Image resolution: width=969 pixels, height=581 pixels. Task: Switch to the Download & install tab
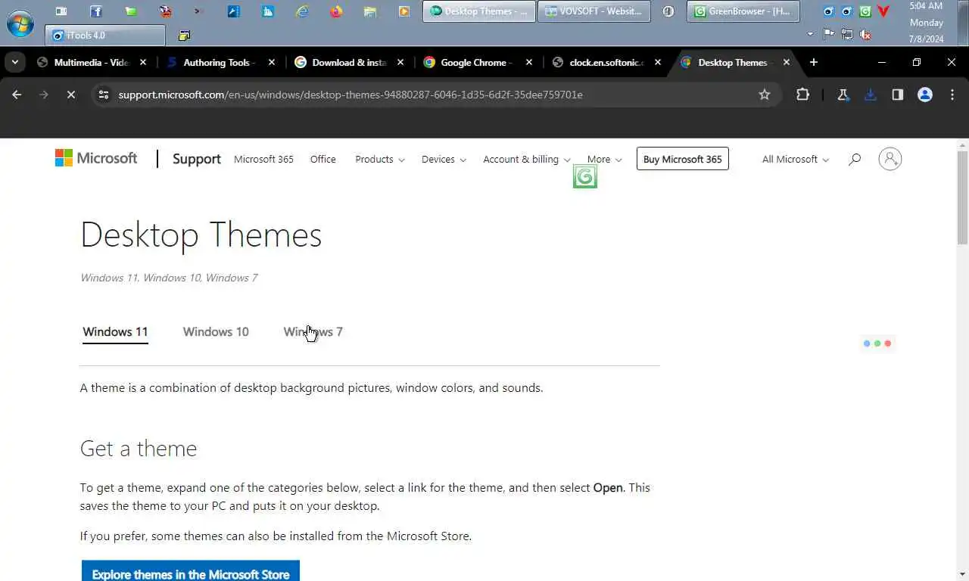point(348,62)
